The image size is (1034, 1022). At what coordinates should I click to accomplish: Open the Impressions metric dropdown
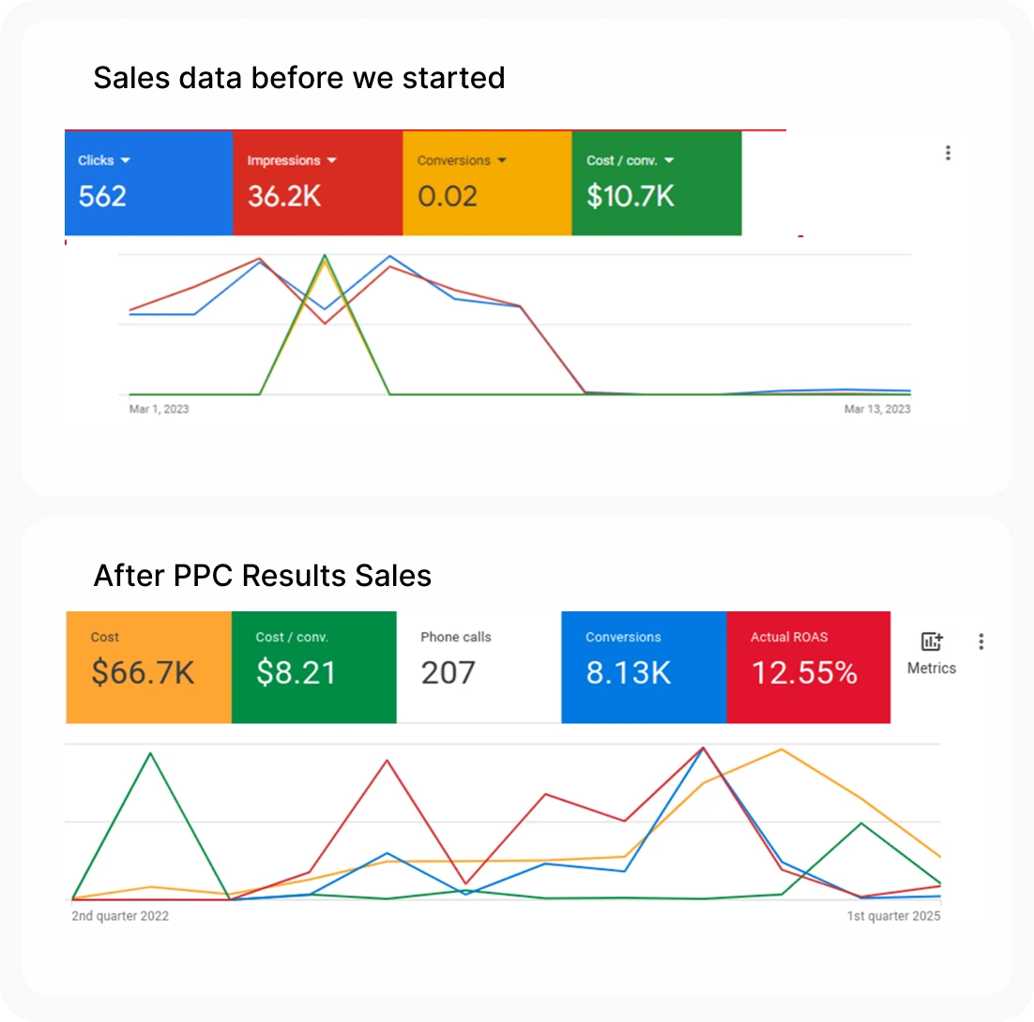(330, 159)
